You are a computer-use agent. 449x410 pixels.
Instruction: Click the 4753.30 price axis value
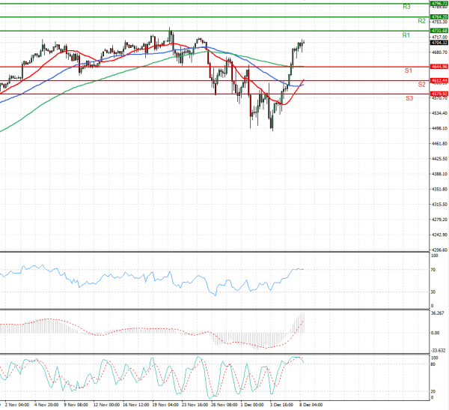(439, 22)
